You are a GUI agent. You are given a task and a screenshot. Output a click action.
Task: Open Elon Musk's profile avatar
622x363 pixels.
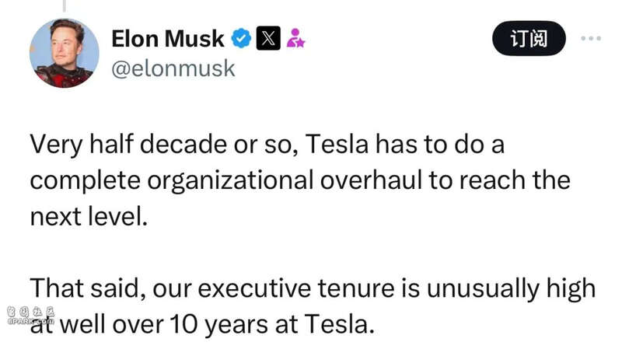pyautogui.click(x=65, y=53)
